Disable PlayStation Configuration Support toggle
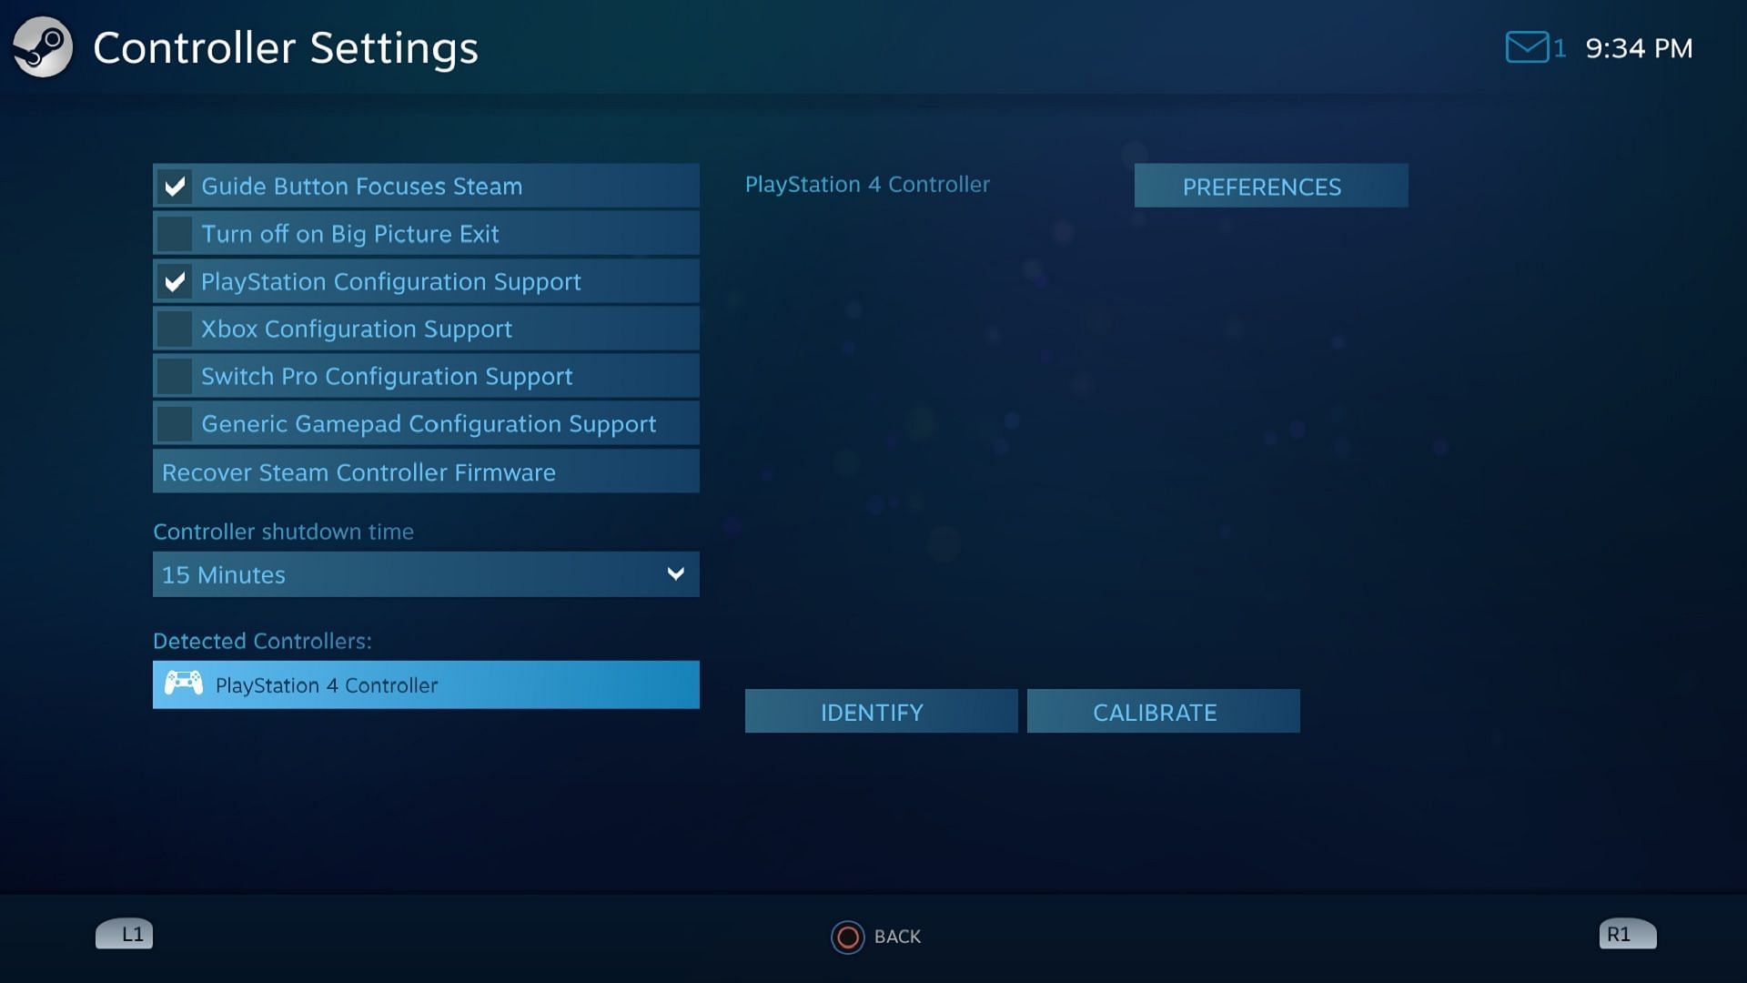 tap(176, 281)
